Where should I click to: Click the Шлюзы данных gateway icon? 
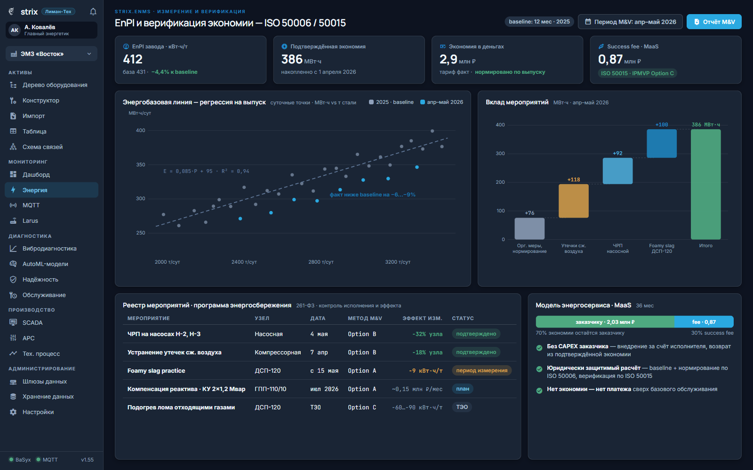pos(13,382)
